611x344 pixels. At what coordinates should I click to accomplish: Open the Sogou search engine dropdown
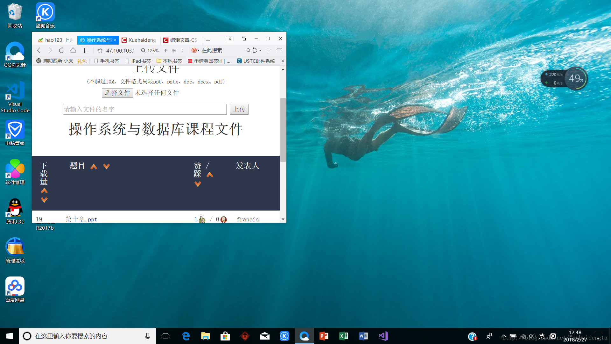[x=195, y=50]
